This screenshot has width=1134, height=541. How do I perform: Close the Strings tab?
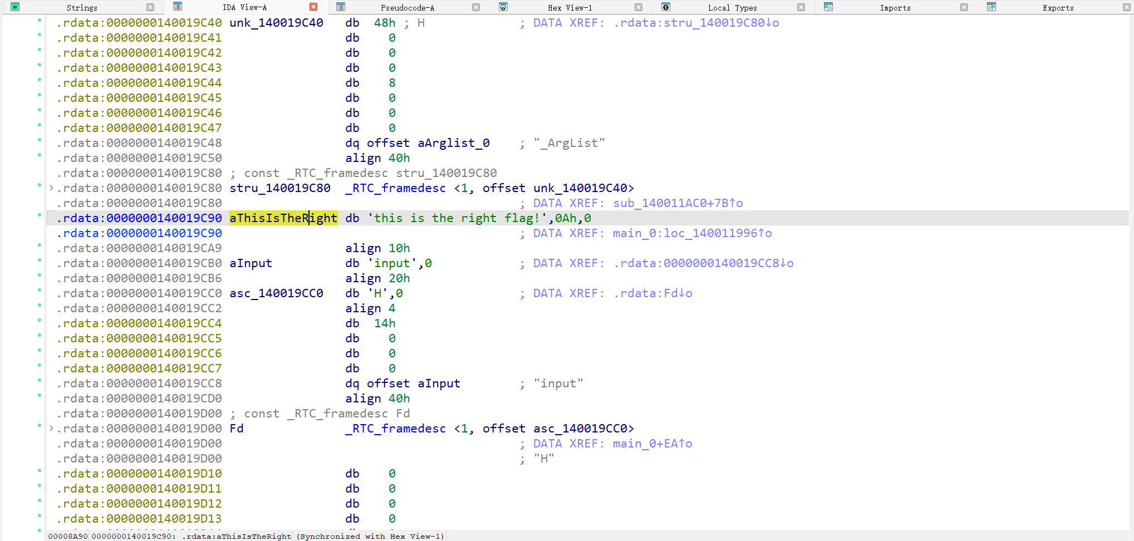coord(150,7)
